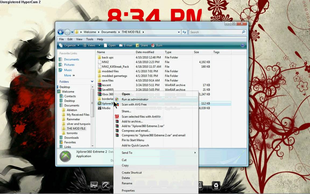Image resolution: width=310 pixels, height=194 pixels.
Task: Select Desktop at top of folder tree
Action: tap(65, 87)
